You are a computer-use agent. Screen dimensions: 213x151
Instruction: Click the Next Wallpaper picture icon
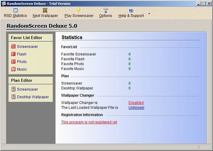[x=45, y=10]
